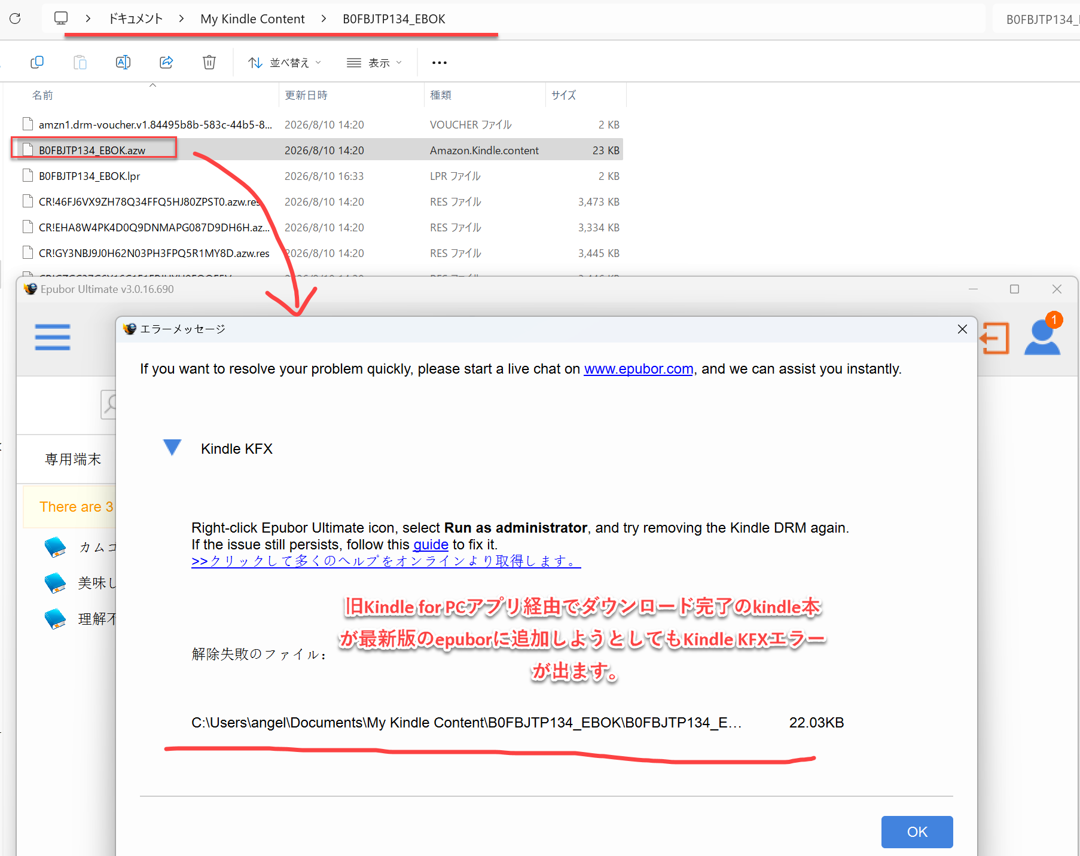Sort by 名前 column header

(x=42, y=95)
